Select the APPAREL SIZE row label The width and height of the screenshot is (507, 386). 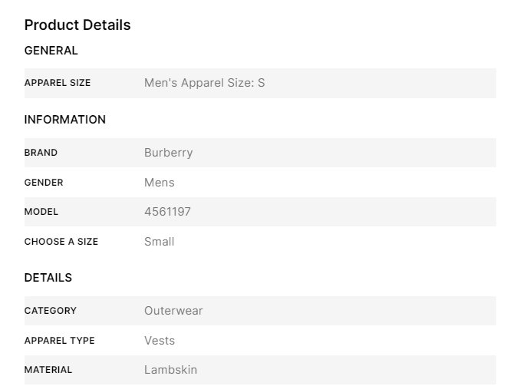[x=58, y=83]
